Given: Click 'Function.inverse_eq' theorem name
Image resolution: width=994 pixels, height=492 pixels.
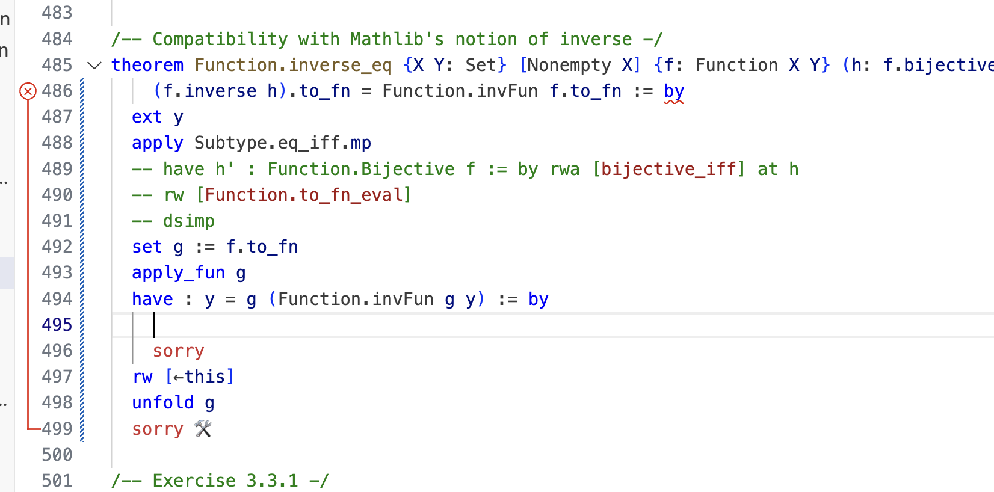Looking at the screenshot, I should click(293, 65).
